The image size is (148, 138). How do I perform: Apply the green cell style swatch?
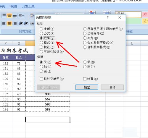point(133,21)
